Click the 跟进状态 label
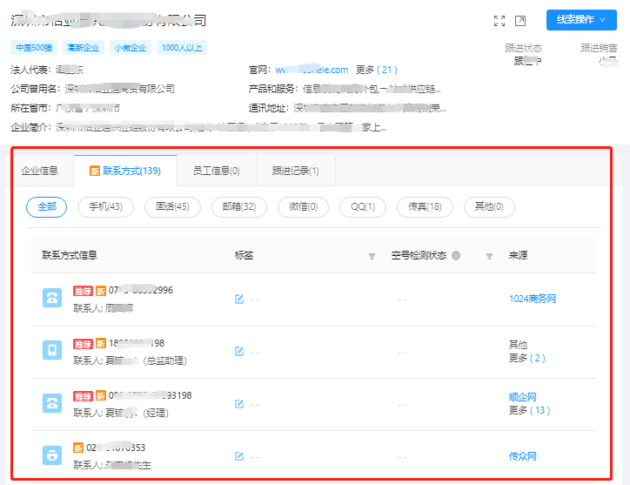The image size is (630, 485). pos(523,48)
